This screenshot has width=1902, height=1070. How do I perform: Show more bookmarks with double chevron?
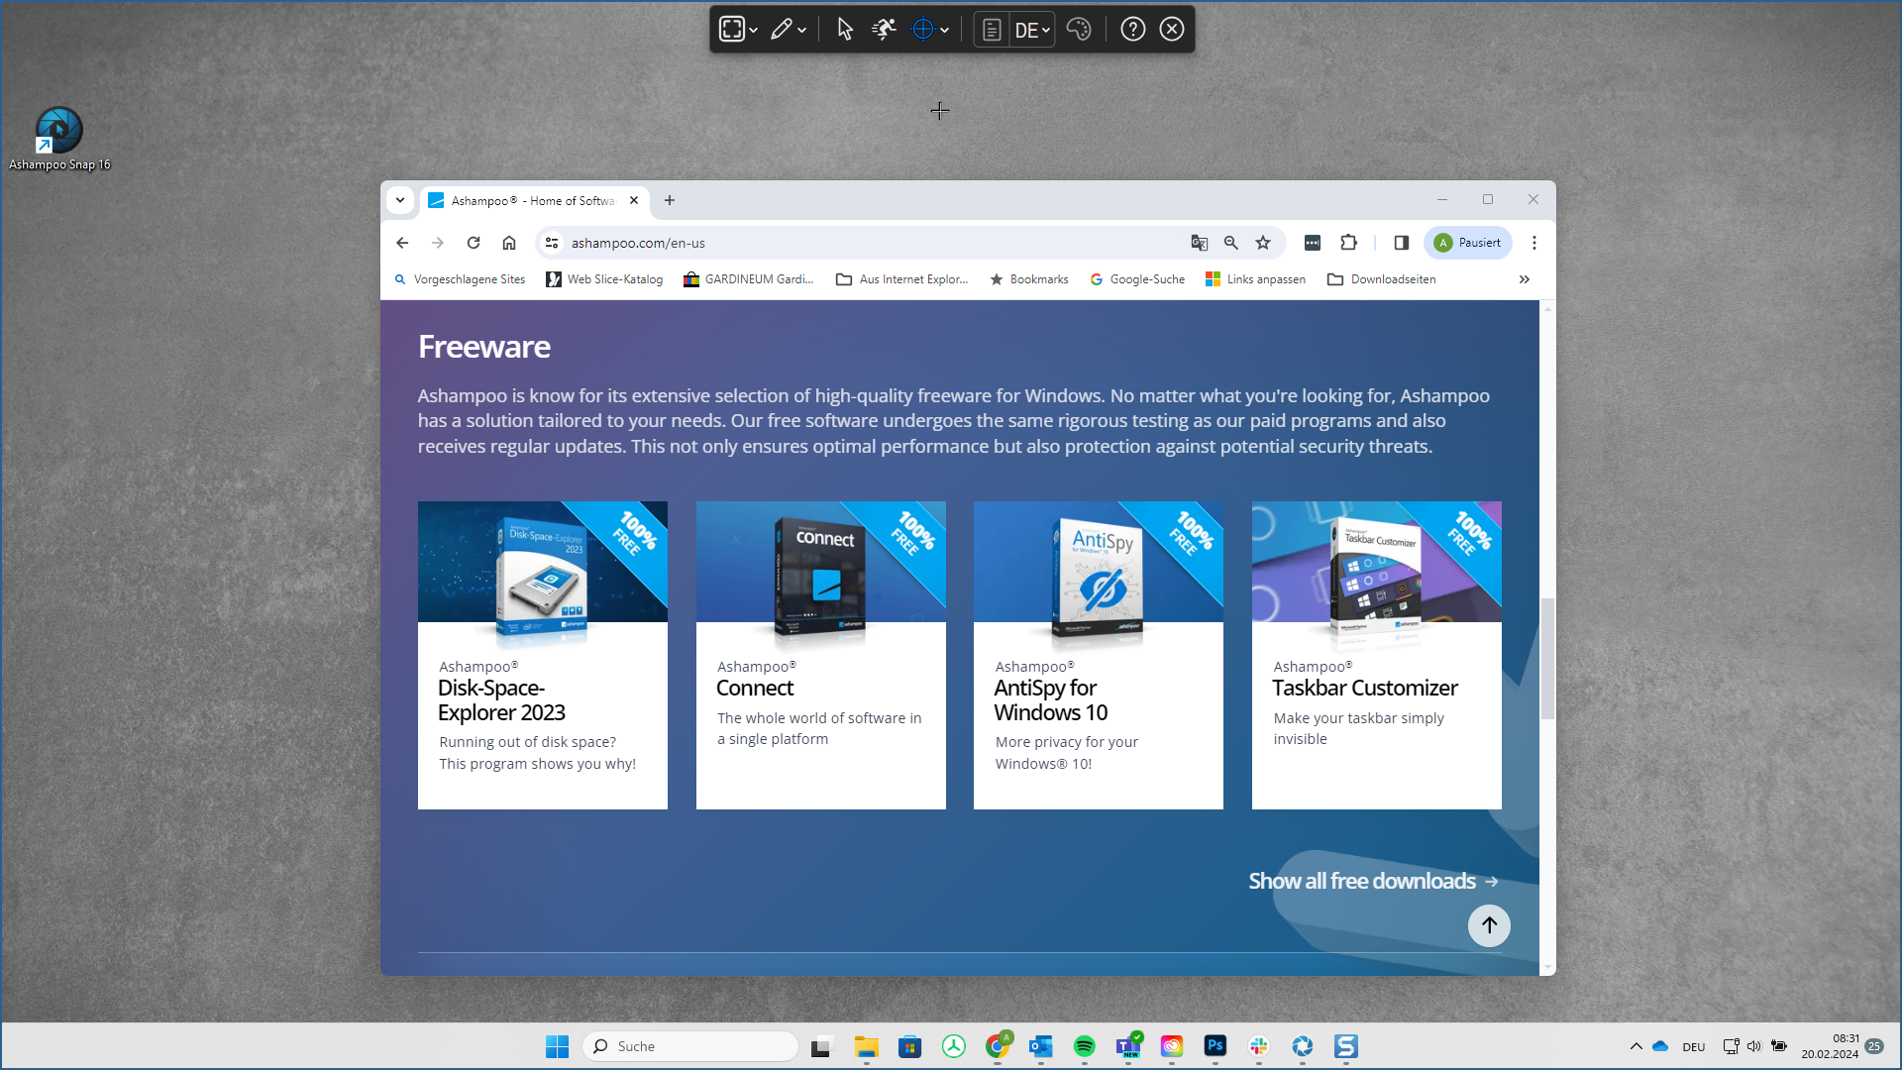[1525, 279]
